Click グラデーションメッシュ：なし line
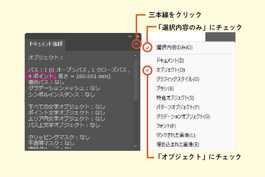The height and width of the screenshot is (177, 265). 64,88
